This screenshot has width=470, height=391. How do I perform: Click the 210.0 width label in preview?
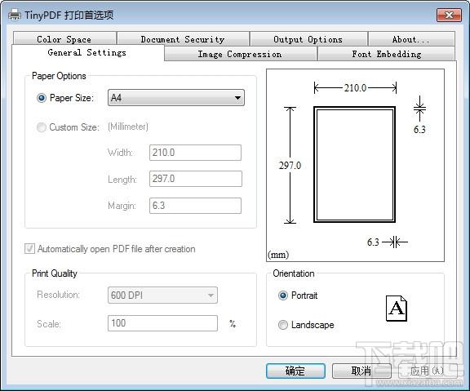[x=355, y=88]
